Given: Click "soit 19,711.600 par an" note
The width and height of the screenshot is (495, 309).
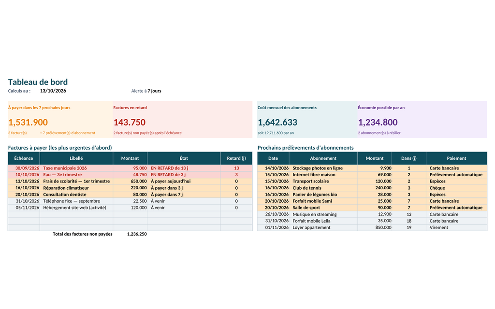Looking at the screenshot, I should pos(276,133).
